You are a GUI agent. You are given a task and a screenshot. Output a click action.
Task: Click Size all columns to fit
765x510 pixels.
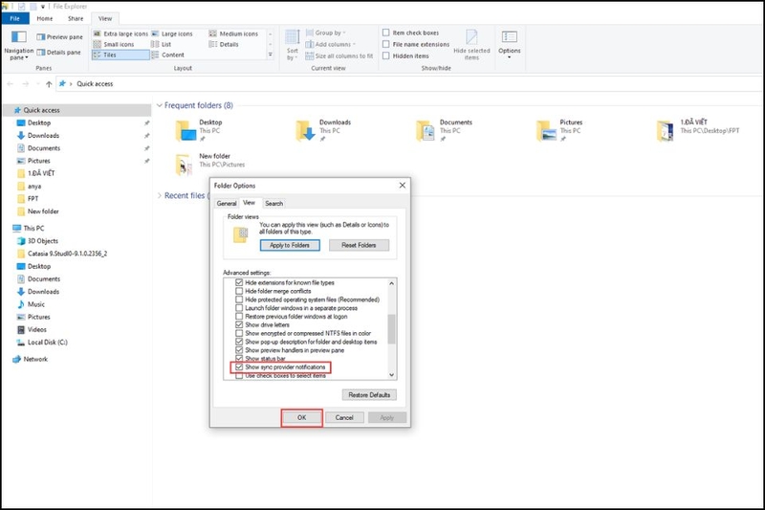pos(339,56)
